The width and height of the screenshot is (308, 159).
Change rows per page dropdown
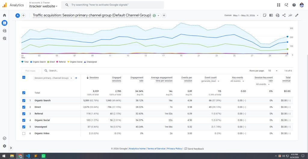(x=273, y=71)
